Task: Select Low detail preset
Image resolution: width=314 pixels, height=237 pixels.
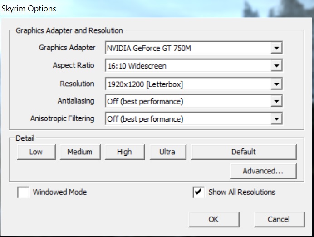Action: (x=36, y=152)
